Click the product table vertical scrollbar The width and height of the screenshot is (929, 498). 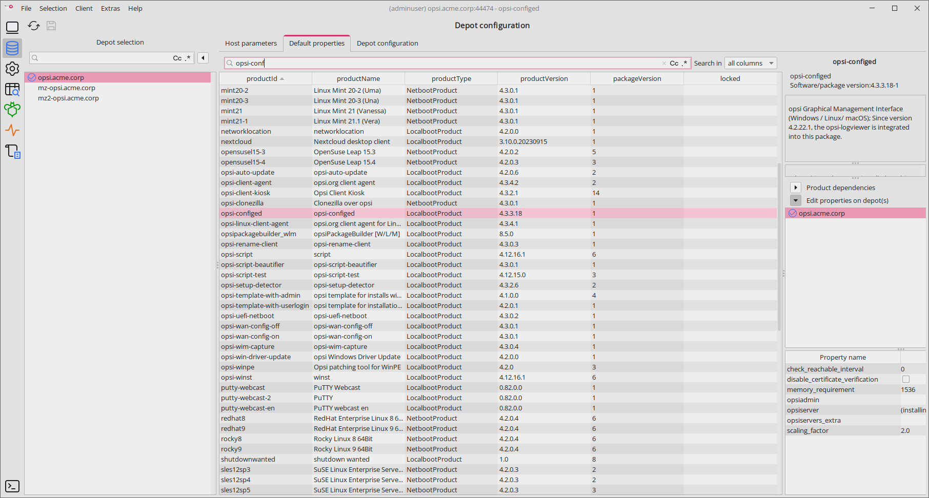(779, 246)
